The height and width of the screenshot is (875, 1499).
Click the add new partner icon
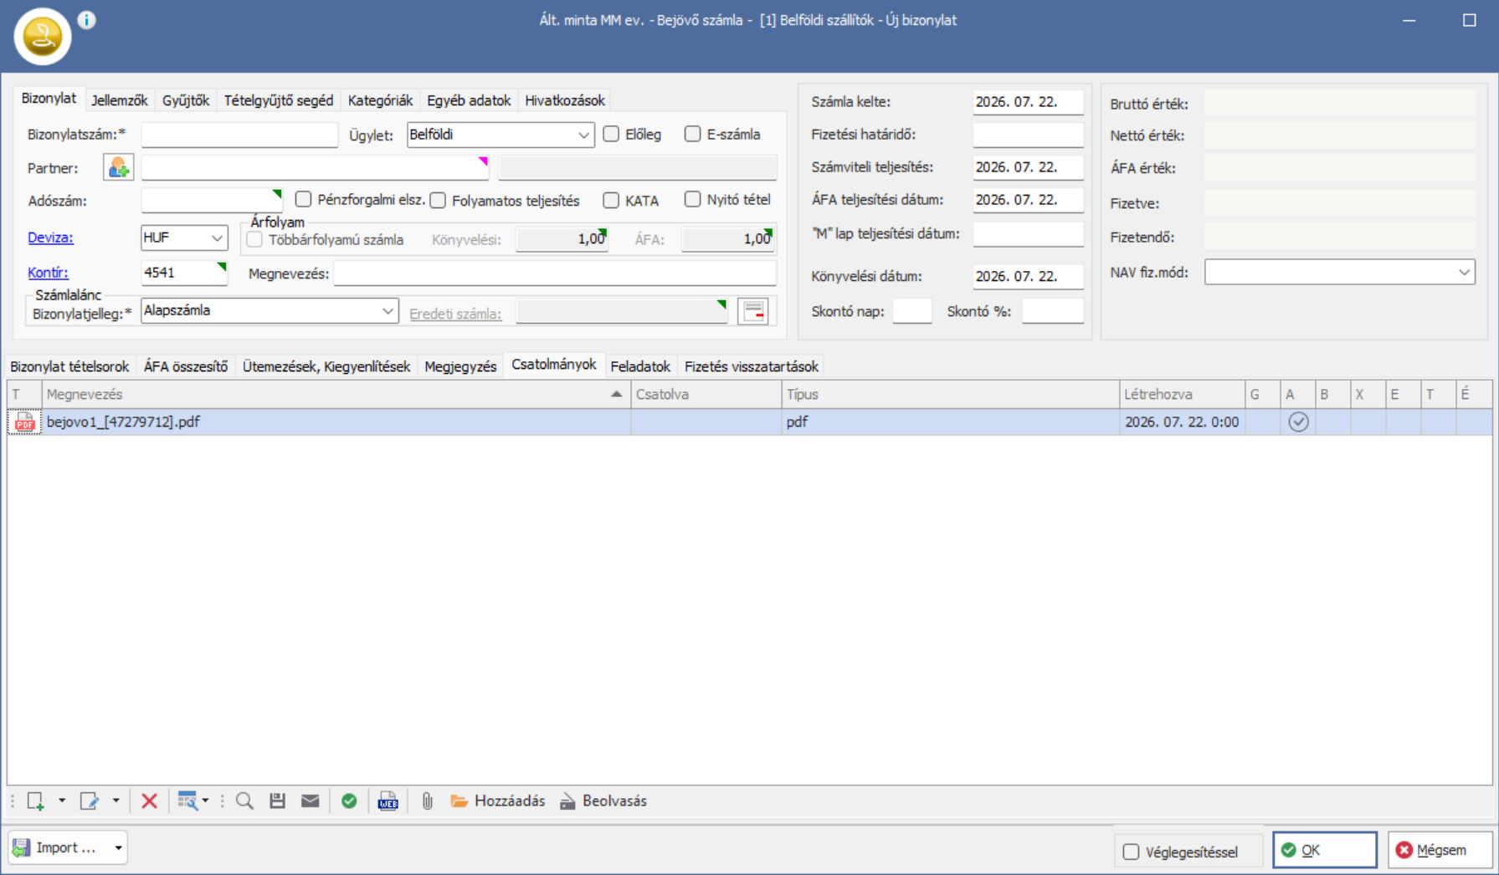[119, 168]
